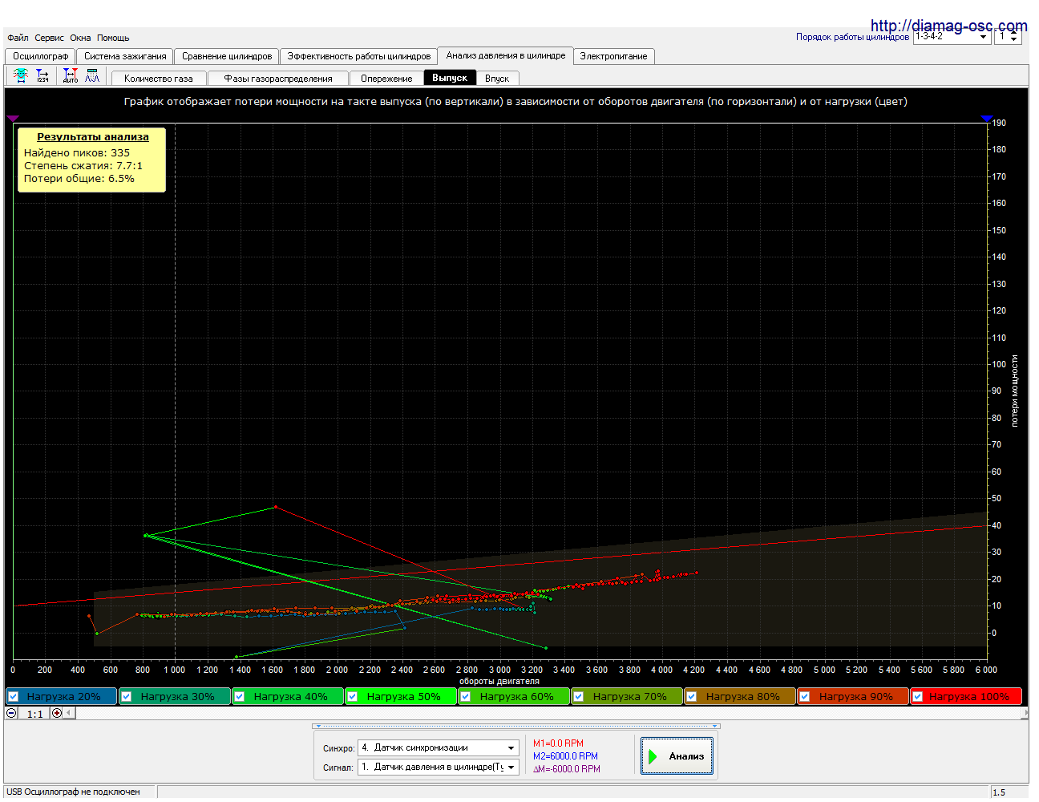Click the 1.5 version status text

point(999,792)
